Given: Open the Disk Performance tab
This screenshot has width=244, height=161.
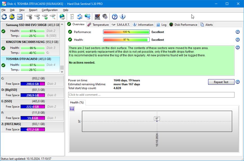Looking at the screenshot, I should [183, 25].
